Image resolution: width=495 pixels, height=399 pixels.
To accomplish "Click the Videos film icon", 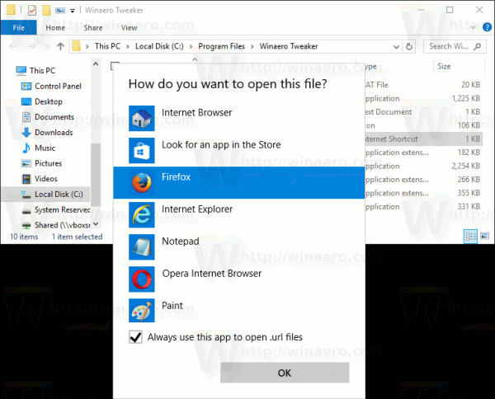I will pos(26,179).
